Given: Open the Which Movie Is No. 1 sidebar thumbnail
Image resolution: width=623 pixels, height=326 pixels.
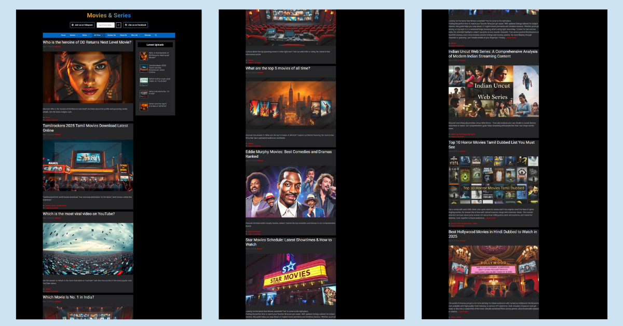Looking at the screenshot, I should (x=143, y=93).
